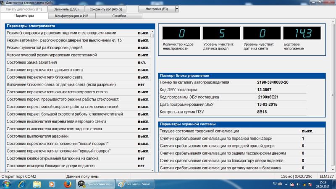
Task: Open the Windows Start menu
Action: tap(7, 184)
